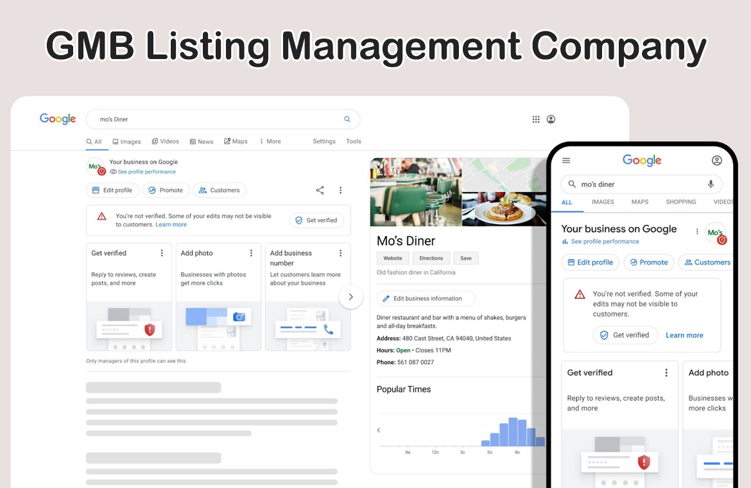Screen dimensions: 751x488
Task: Open Settings in desktop search bar
Action: 324,141
